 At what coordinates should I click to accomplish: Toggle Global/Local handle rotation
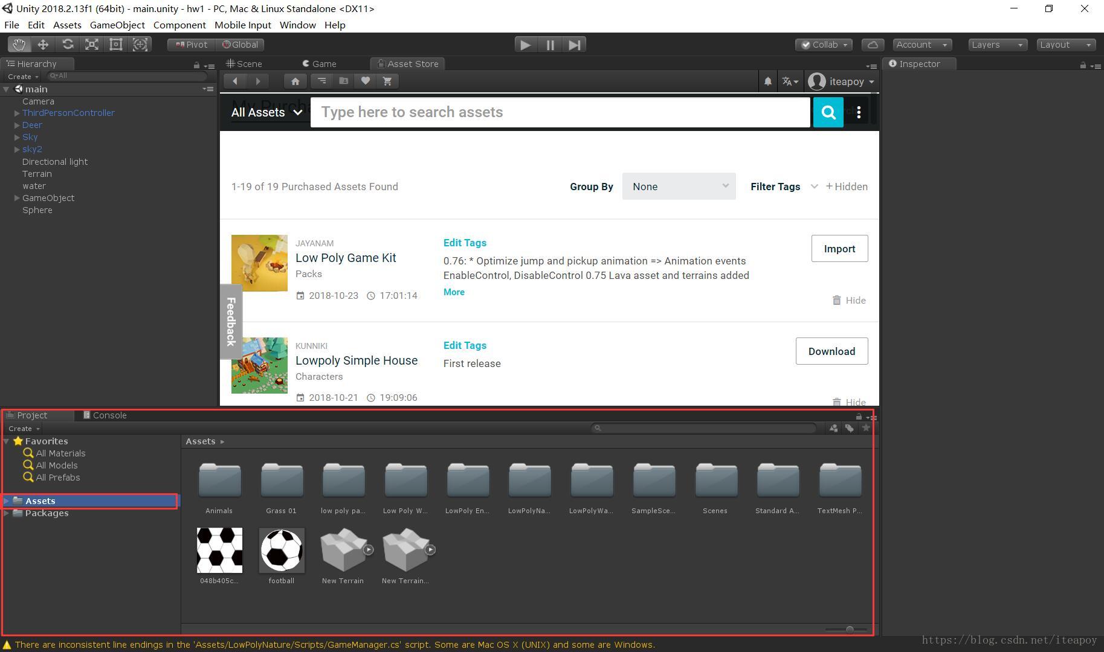[240, 45]
